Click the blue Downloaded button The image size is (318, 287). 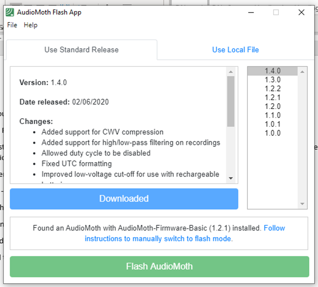pyautogui.click(x=124, y=199)
